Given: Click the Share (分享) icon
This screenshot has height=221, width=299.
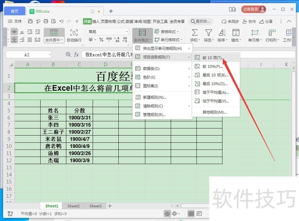Looking at the screenshot, I should tap(266, 22).
